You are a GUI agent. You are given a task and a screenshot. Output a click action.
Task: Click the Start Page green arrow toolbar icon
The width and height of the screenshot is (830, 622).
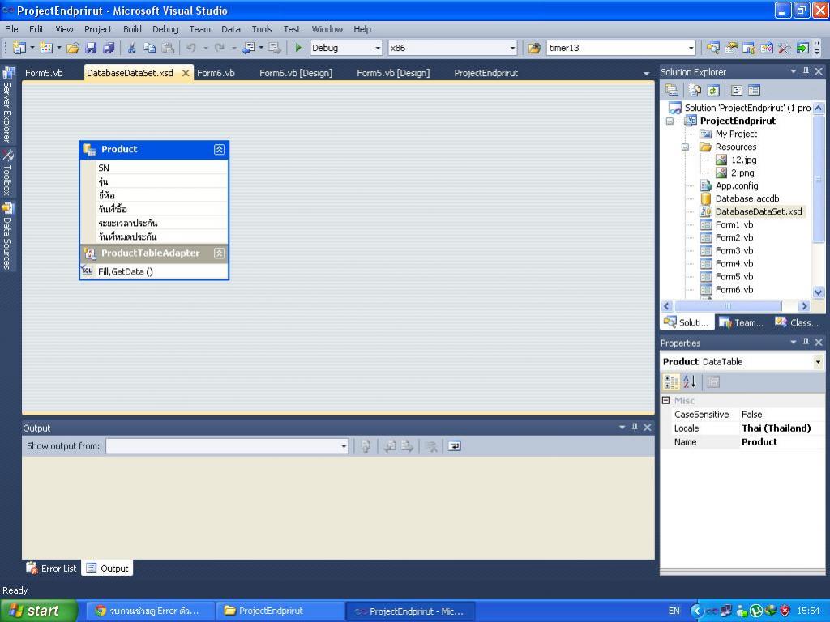802,48
